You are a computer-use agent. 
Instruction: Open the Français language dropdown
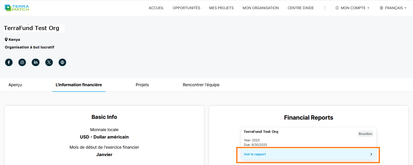(x=393, y=8)
